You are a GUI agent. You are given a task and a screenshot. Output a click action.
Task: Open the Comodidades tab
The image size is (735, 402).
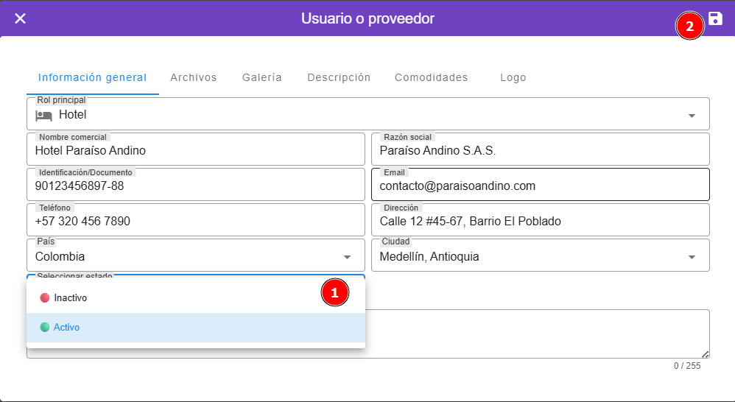431,77
